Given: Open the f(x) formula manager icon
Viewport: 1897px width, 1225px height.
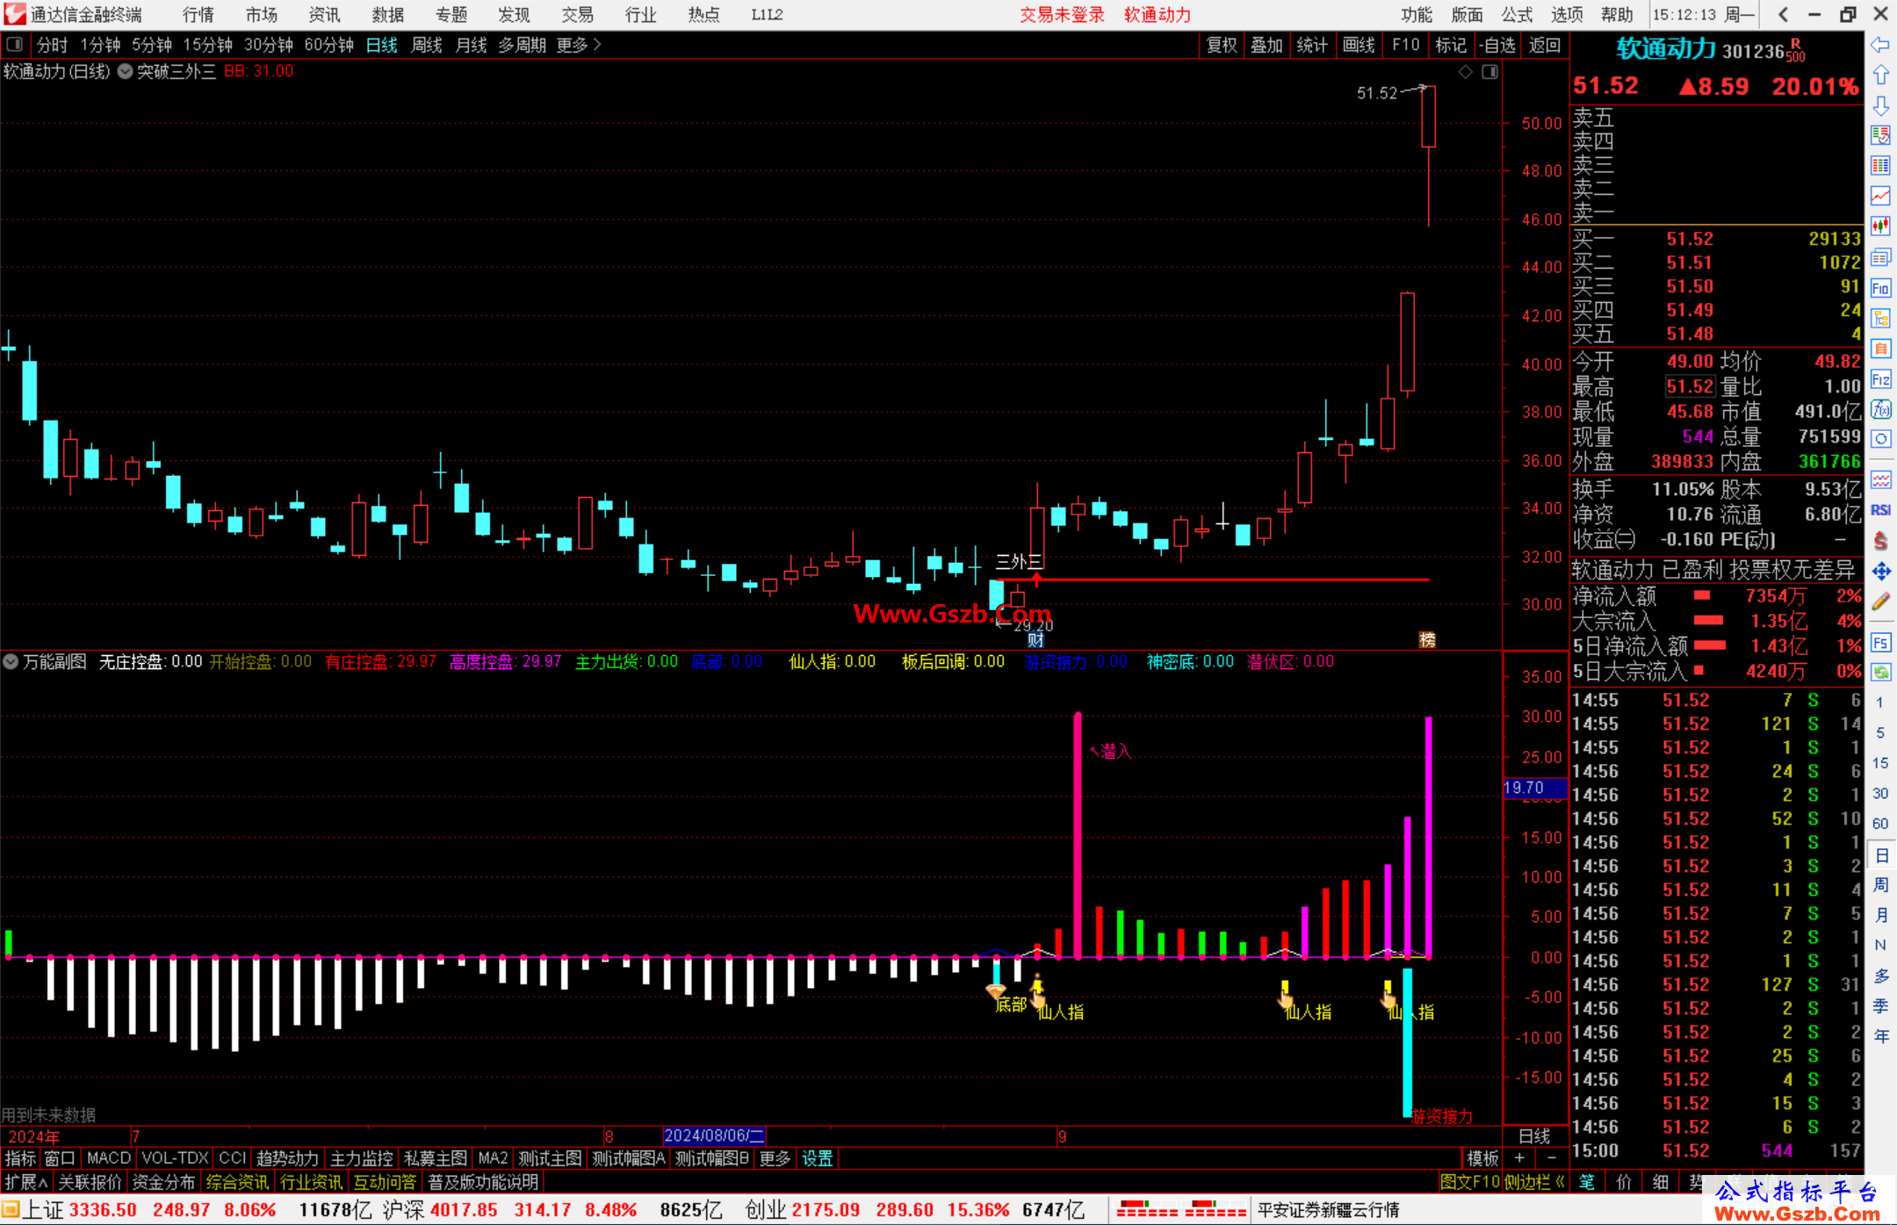Looking at the screenshot, I should (1880, 409).
